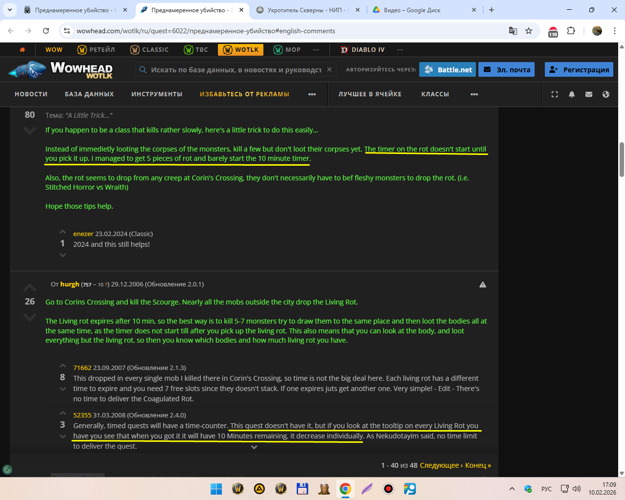The image size is (625, 500).
Task: Open the tab search dropdown arrow
Action: tap(10, 10)
